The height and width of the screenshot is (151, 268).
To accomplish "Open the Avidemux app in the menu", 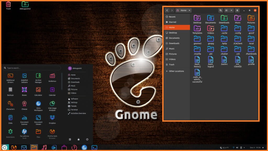I will click(52, 78).
